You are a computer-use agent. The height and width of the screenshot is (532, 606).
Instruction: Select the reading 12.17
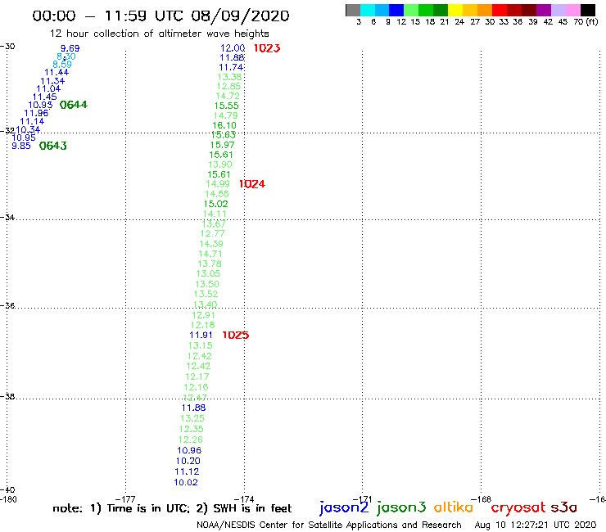[197, 376]
